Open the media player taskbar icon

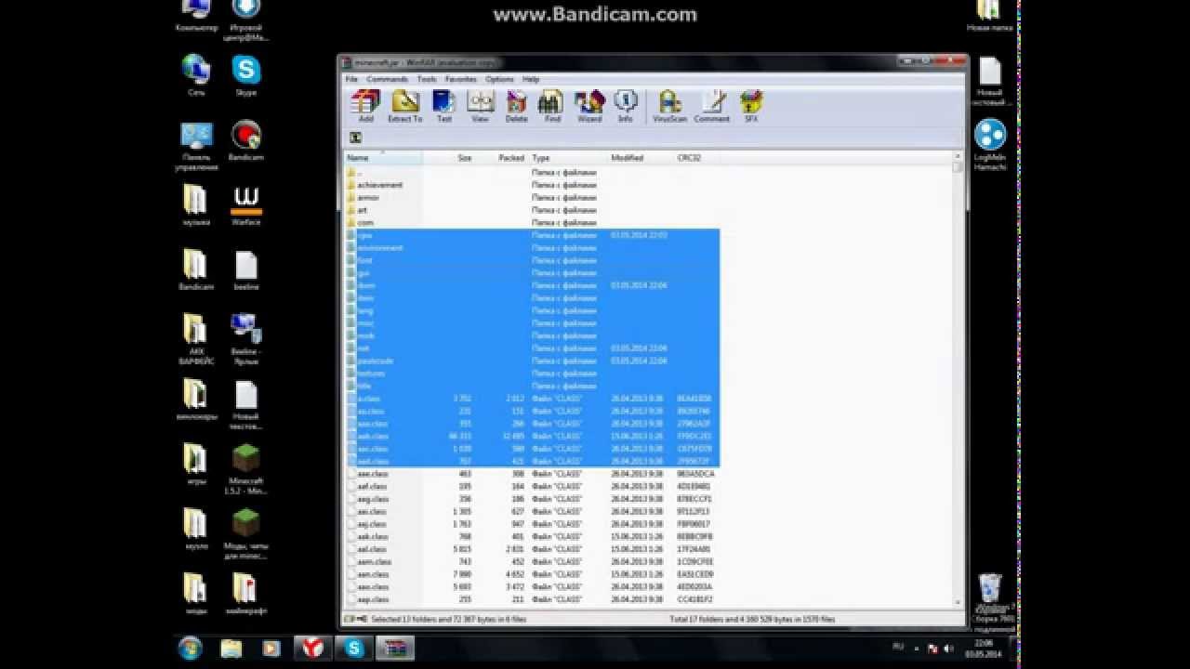[x=271, y=648]
